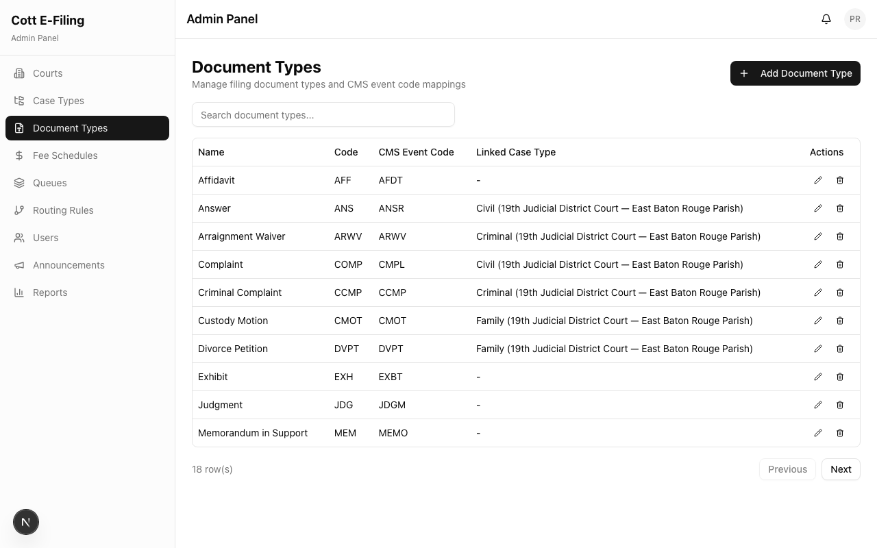Edit the Affidavit document type
This screenshot has height=548, width=877.
pyautogui.click(x=818, y=180)
